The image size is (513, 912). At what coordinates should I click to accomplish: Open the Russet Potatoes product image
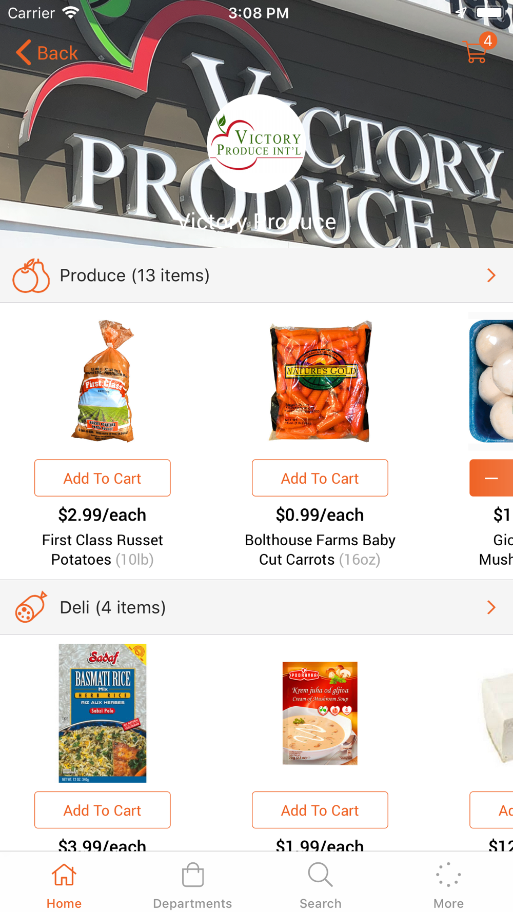[103, 381]
